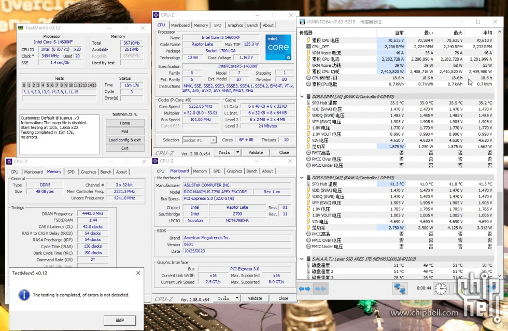508x331 pixels.
Task: Click the Memory Size value 48 GBytes
Action: coord(45,192)
